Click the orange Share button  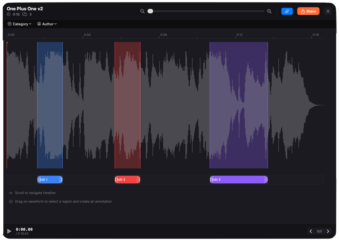click(308, 11)
